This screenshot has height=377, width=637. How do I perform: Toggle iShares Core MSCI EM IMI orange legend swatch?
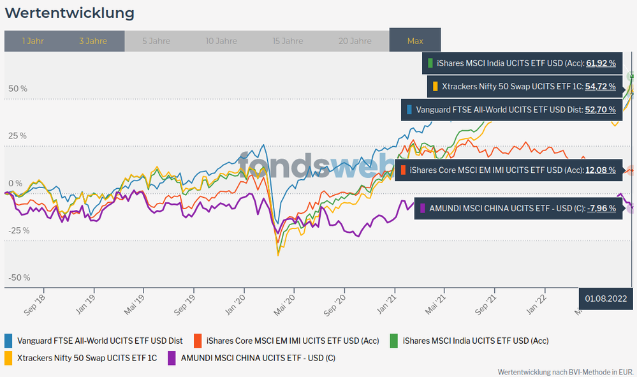[x=198, y=341]
